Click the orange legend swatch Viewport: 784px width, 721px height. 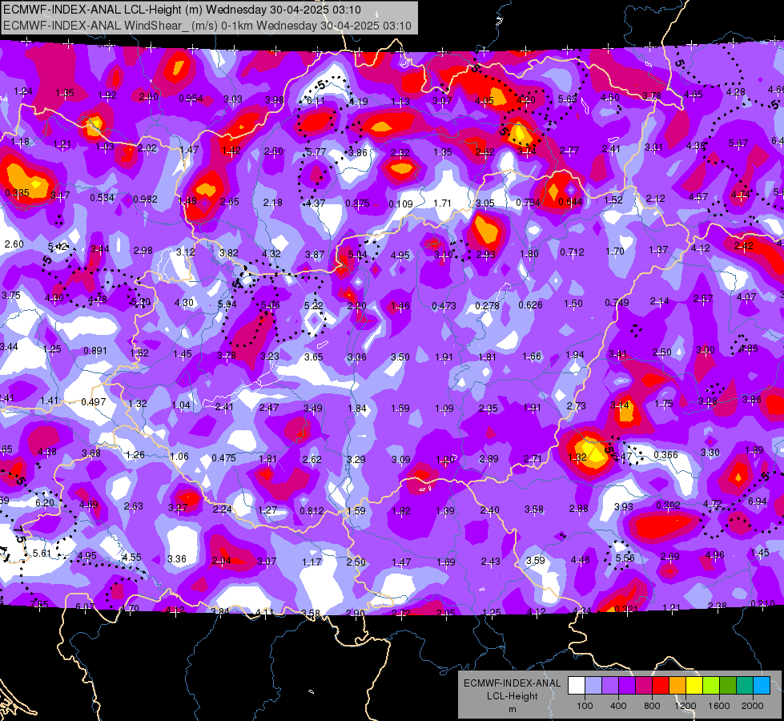[x=677, y=686]
